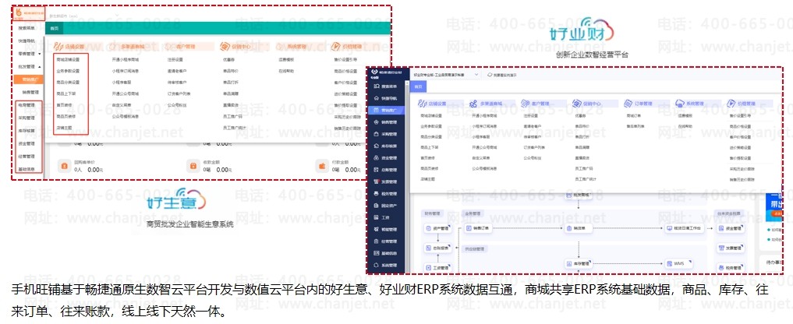The image size is (793, 324).
Task: Open 固定资产 in 好业财 dark sidebar
Action: [385, 206]
